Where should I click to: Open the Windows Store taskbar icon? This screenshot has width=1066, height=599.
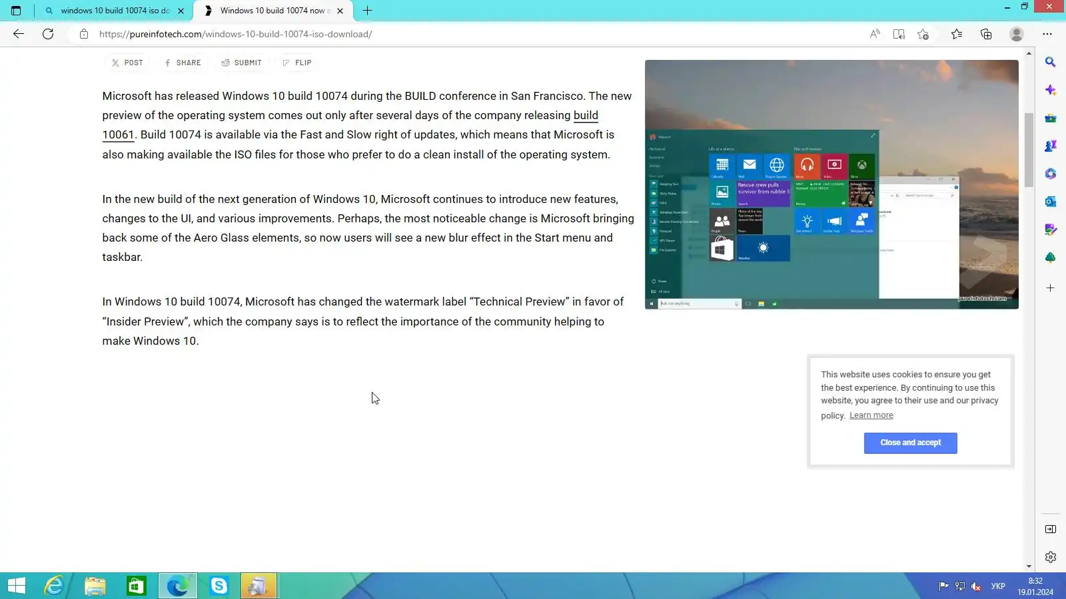(x=136, y=586)
